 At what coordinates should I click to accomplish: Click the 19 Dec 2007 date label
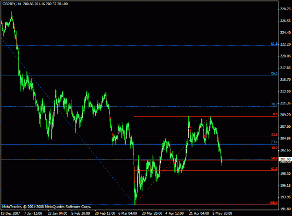[10, 213]
